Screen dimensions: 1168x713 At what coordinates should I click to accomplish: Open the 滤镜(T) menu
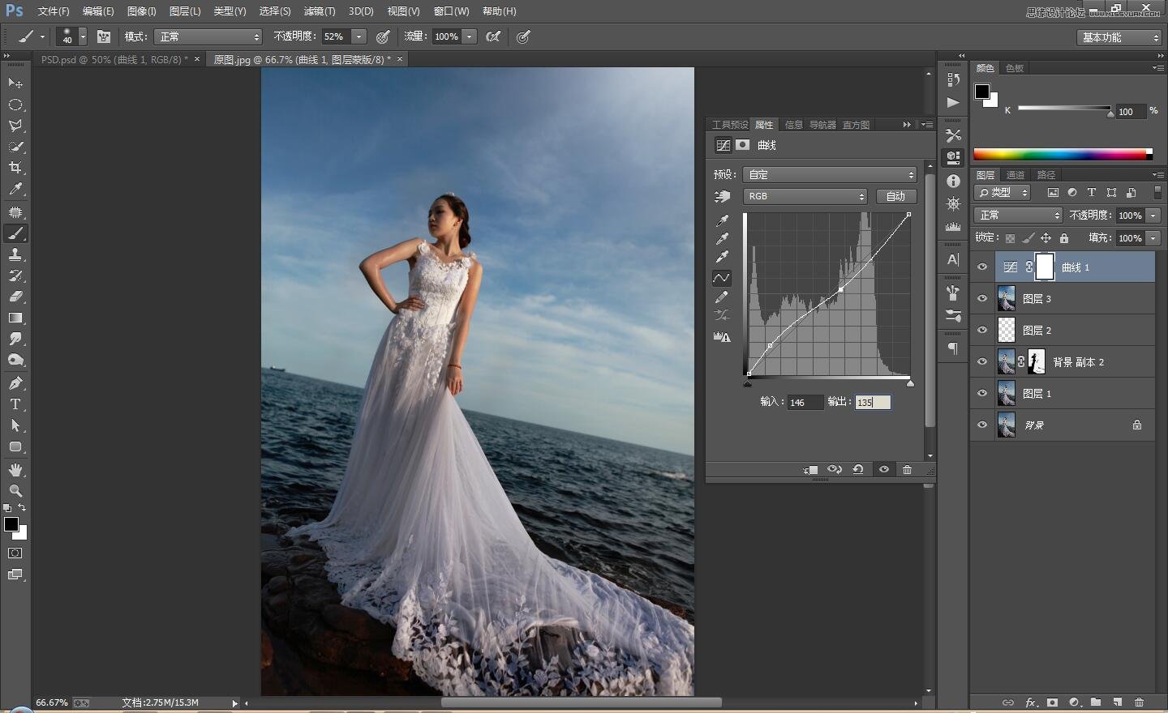point(319,11)
